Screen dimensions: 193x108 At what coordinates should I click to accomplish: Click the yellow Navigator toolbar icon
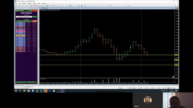pos(25,6)
